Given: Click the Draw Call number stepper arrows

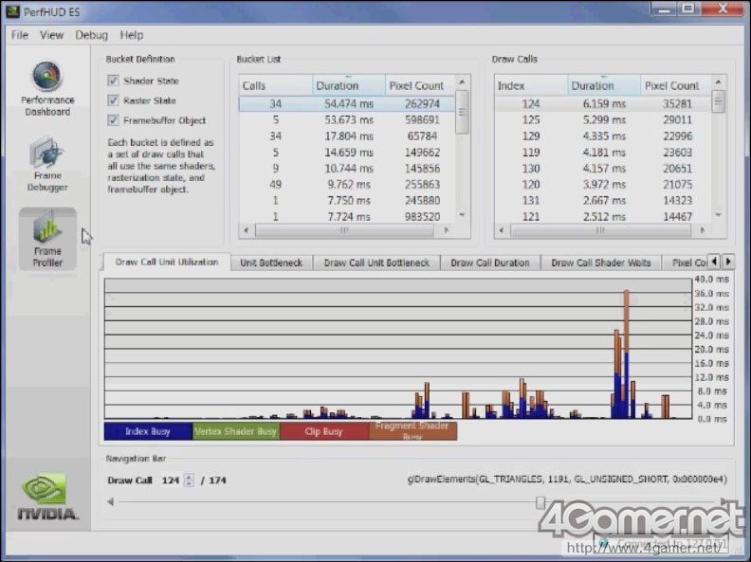Looking at the screenshot, I should click(190, 480).
